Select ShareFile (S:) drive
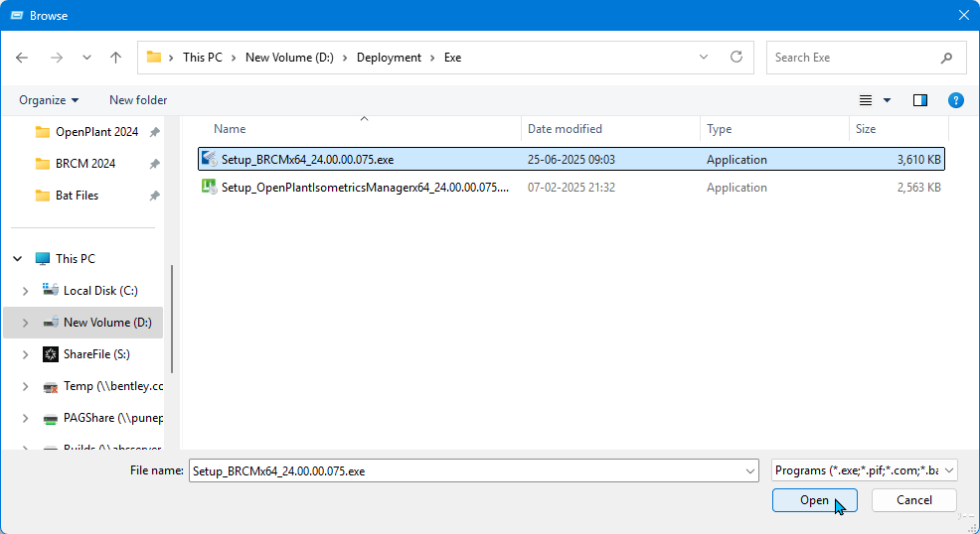980x534 pixels. click(96, 353)
